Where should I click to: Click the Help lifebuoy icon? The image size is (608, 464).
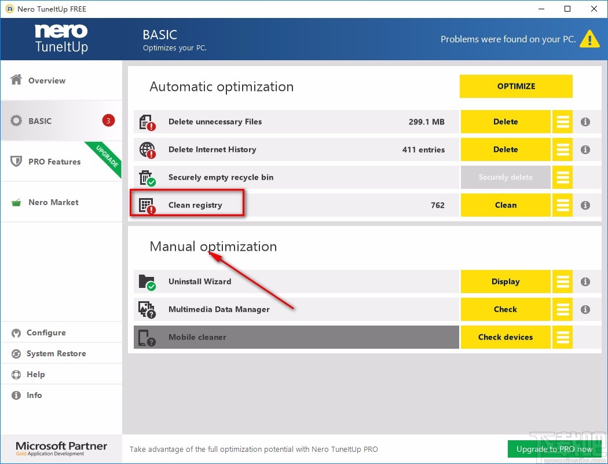coord(16,375)
